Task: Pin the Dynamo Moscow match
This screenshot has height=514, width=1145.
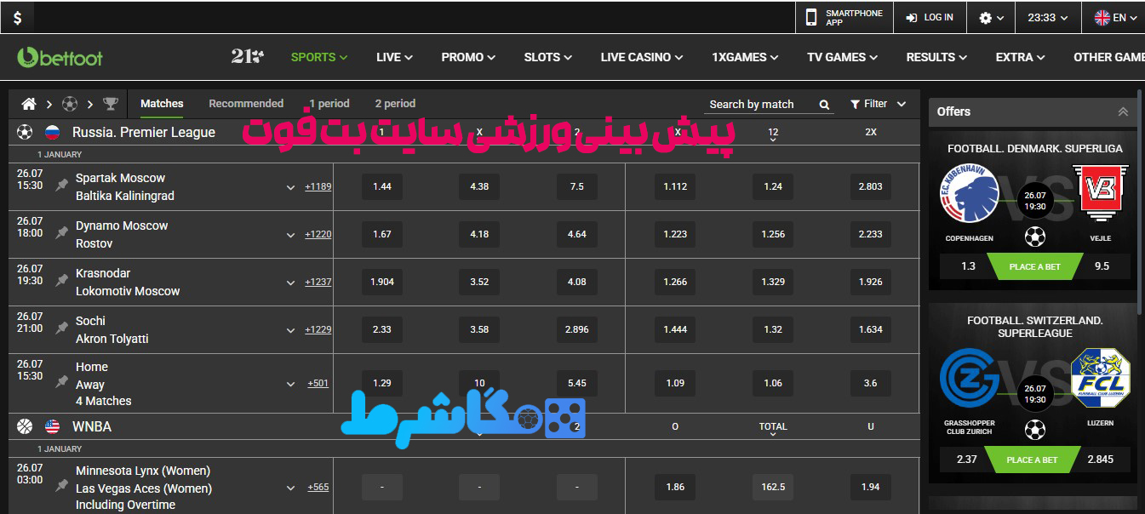Action: (x=61, y=233)
